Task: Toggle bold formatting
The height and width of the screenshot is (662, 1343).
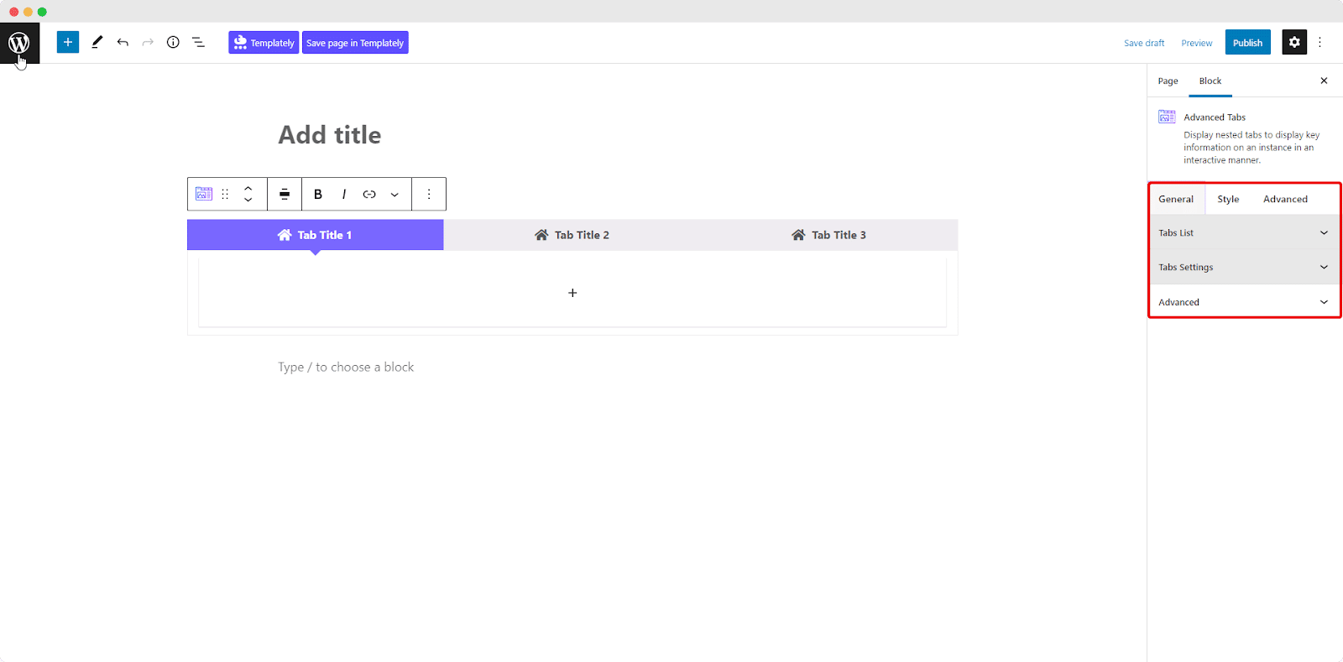Action: [x=318, y=194]
